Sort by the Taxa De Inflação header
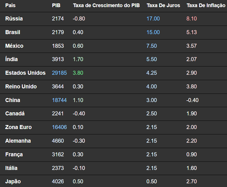Image resolution: width=227 pixels, height=187 pixels. point(206,5)
